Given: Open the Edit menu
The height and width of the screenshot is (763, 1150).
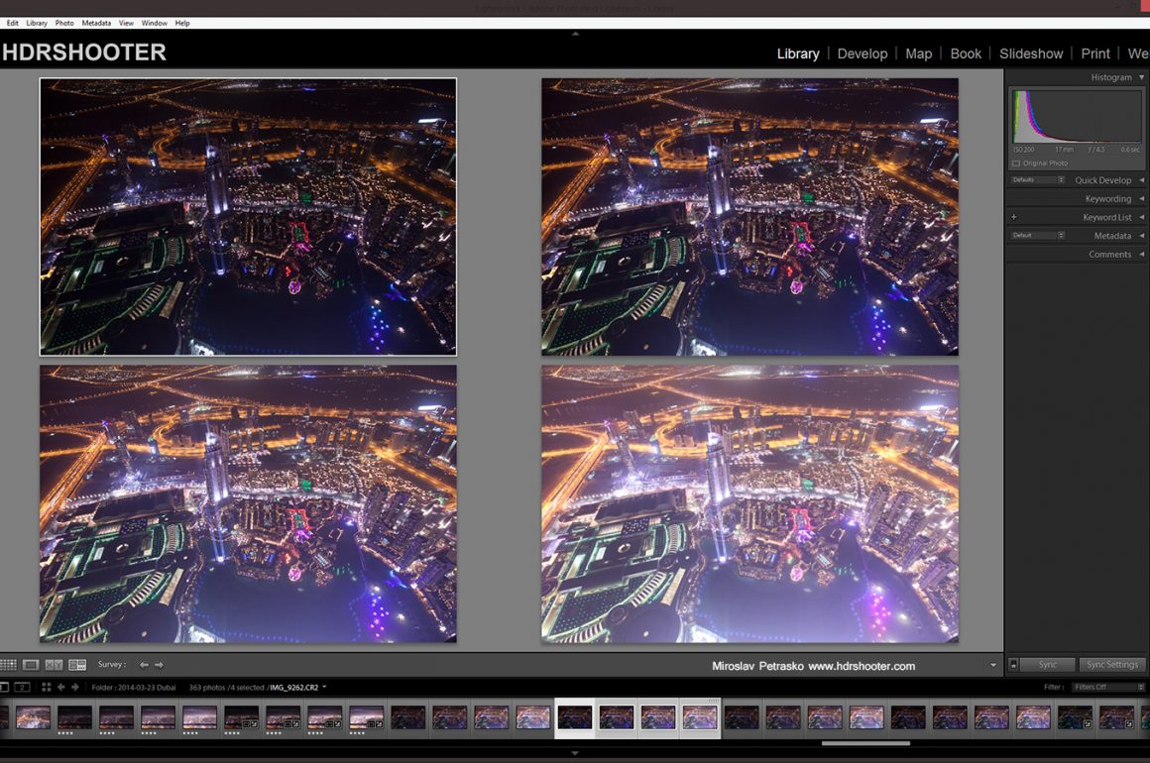Looking at the screenshot, I should pos(13,23).
